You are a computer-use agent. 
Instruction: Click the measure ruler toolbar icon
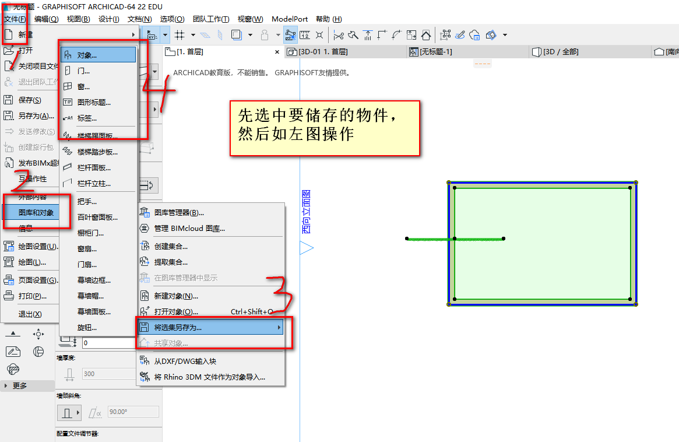[x=305, y=35]
